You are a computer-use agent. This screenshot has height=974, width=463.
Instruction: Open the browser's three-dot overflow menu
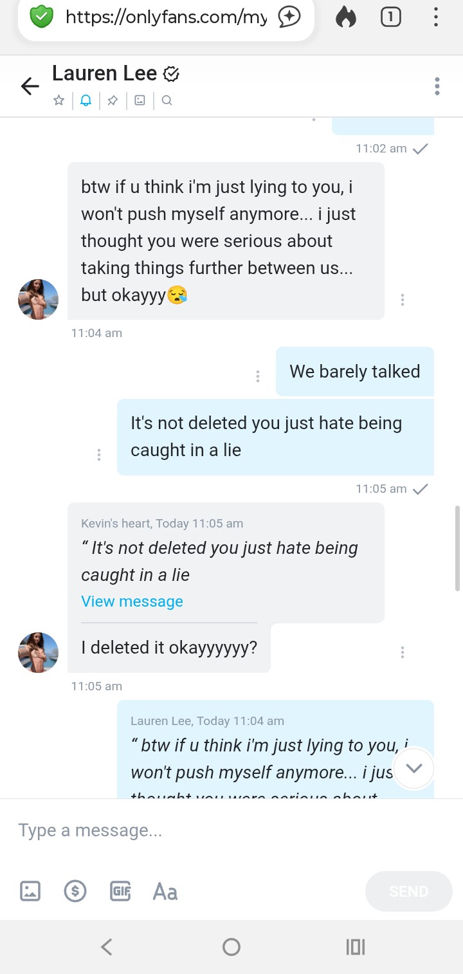436,17
